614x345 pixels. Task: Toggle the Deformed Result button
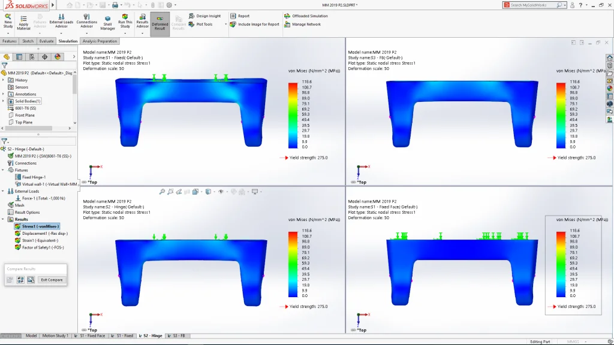(x=159, y=24)
